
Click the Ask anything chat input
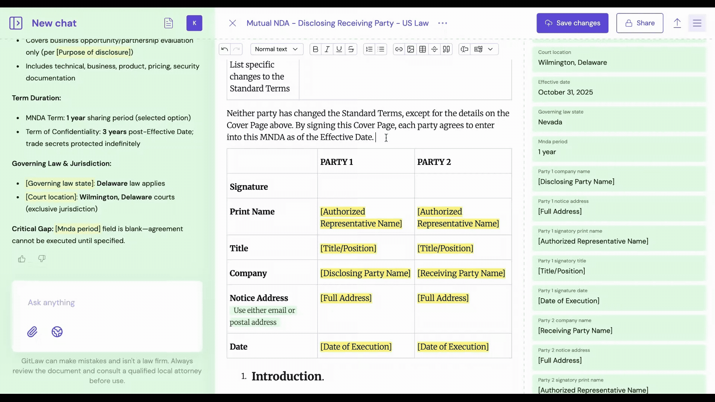[x=107, y=303]
